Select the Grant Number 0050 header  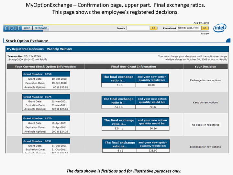[46, 74]
